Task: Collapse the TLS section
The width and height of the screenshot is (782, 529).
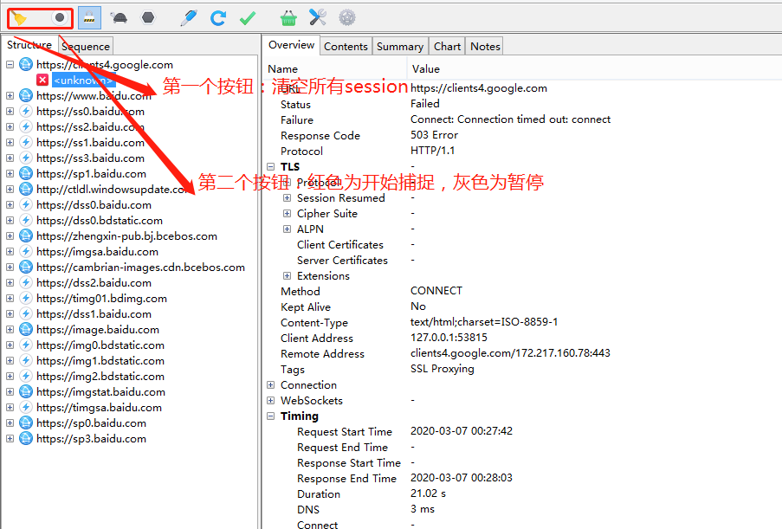Action: tap(271, 166)
